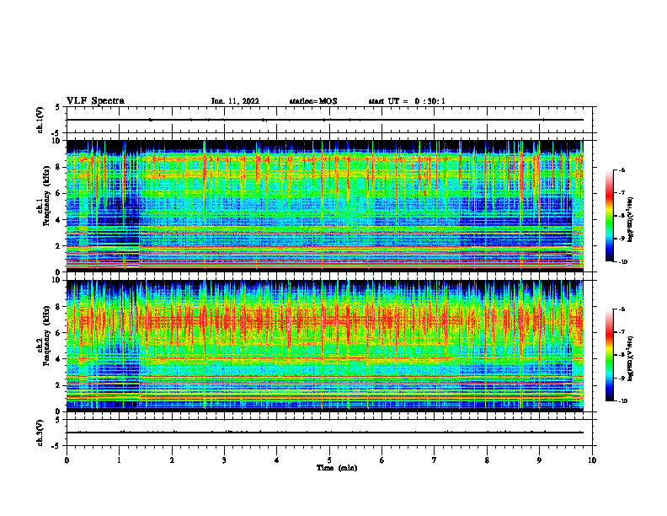The width and height of the screenshot is (667, 516).
Task: Click the "8" tick on ch.1 frequency axis
Action: click(x=58, y=167)
